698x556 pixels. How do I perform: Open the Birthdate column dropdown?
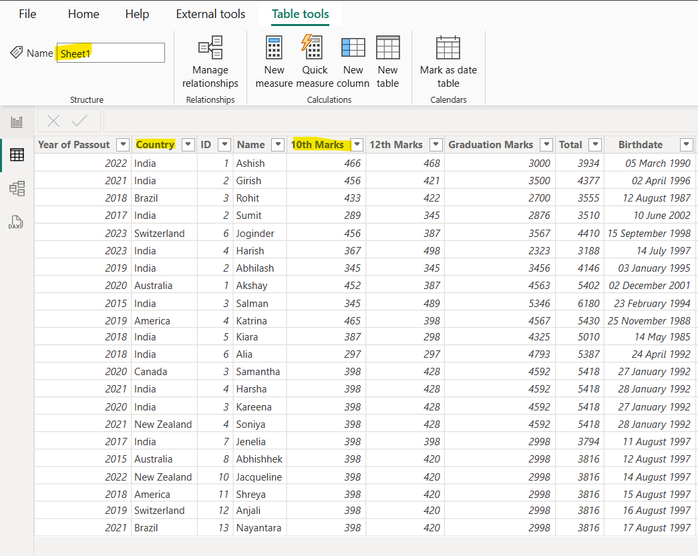pos(686,144)
